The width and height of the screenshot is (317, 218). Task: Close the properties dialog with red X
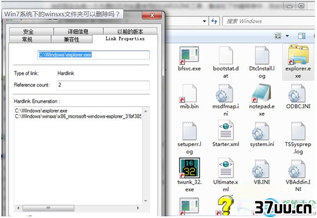[152, 15]
